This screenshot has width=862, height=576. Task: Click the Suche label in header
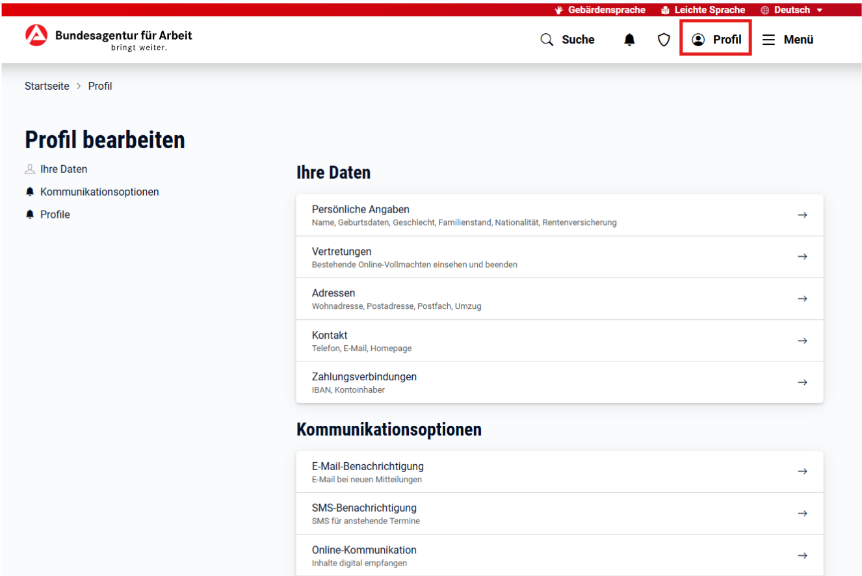578,40
